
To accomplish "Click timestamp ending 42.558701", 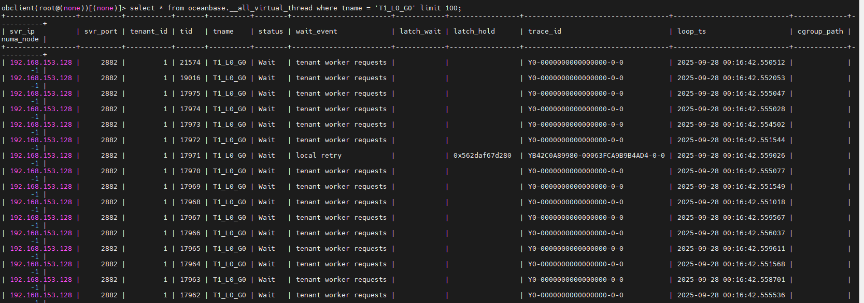I will [x=731, y=280].
